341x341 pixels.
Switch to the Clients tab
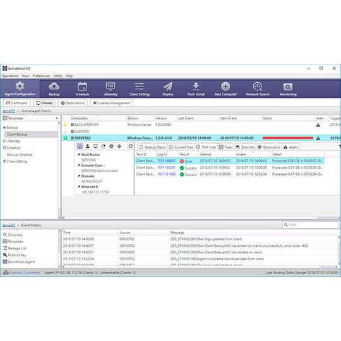click(x=44, y=103)
